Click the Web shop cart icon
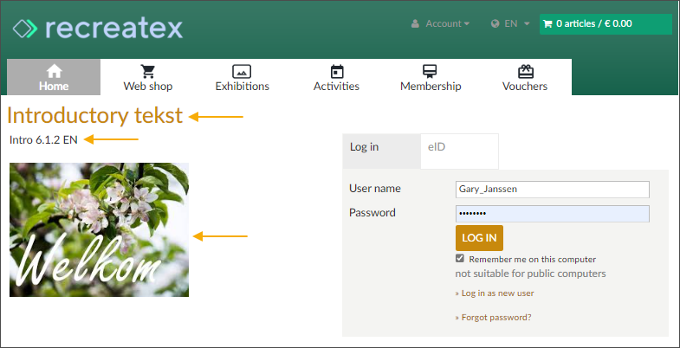 (x=147, y=71)
